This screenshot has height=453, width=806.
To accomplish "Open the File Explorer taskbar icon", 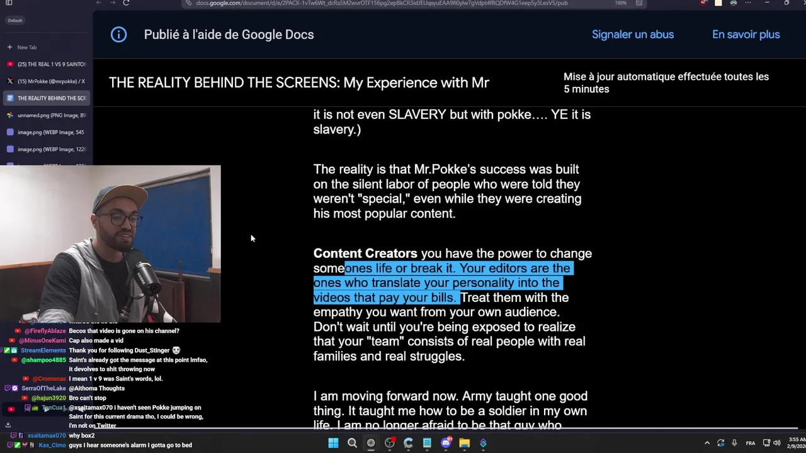I will point(464,443).
